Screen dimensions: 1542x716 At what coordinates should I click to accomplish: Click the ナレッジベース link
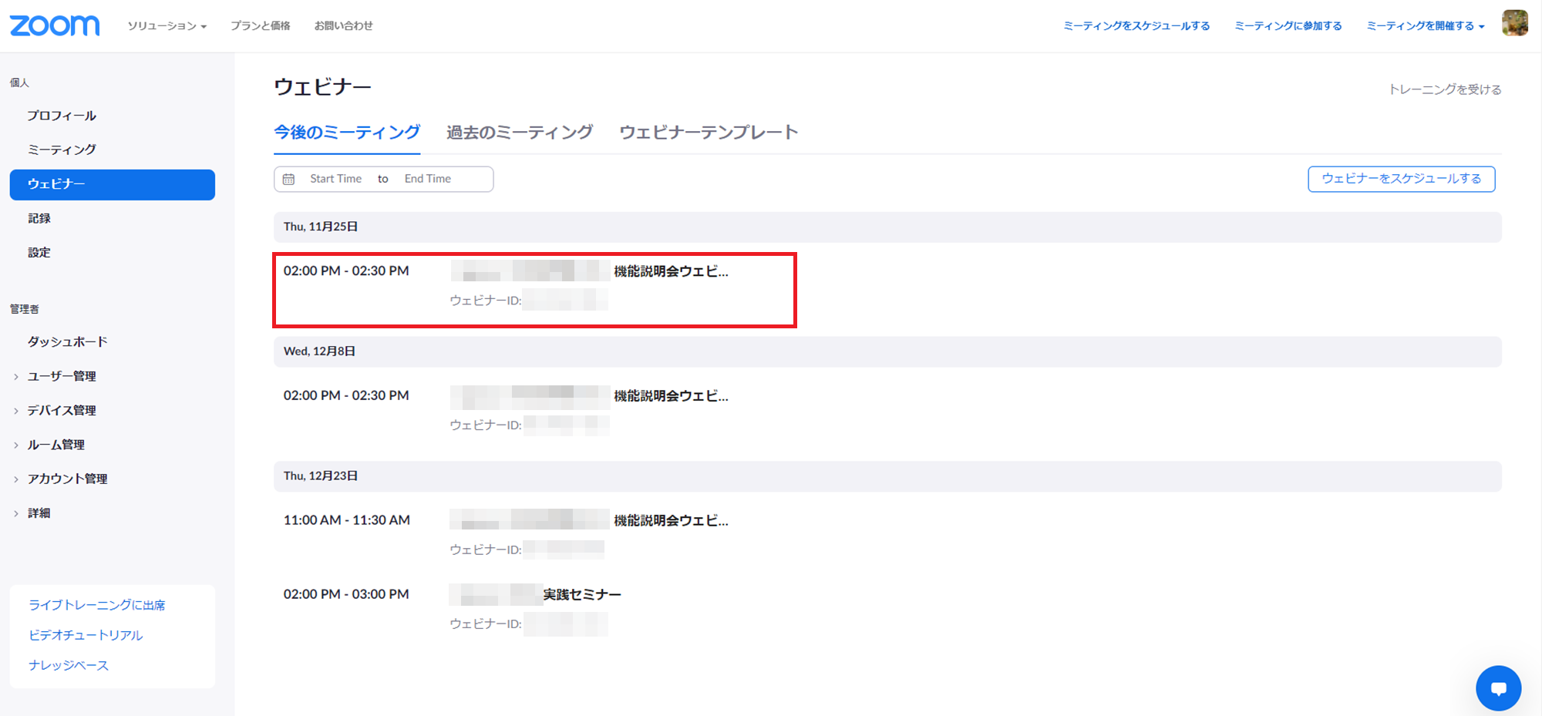[x=69, y=665]
